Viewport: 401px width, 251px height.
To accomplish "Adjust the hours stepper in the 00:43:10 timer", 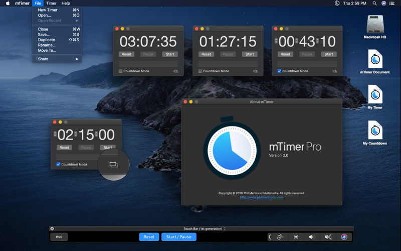I will point(276,41).
